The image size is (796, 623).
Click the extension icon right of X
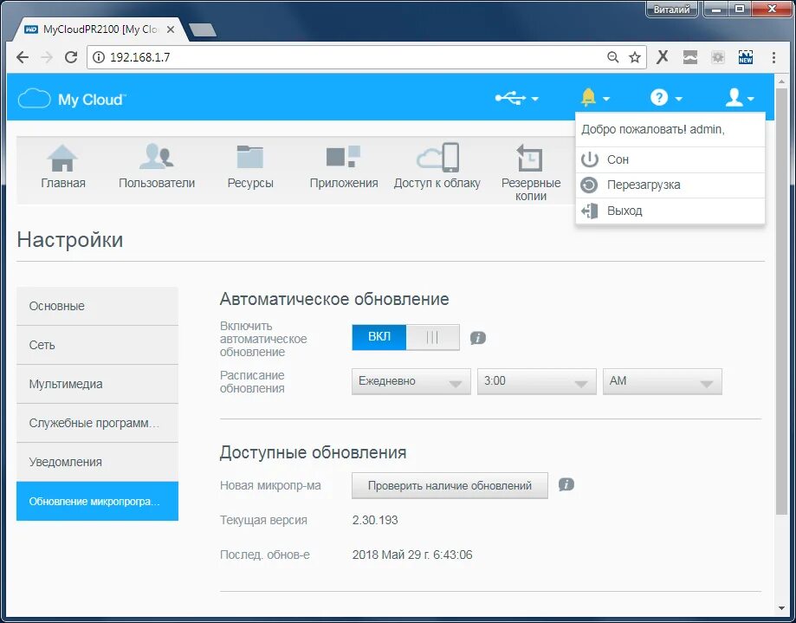click(x=690, y=57)
